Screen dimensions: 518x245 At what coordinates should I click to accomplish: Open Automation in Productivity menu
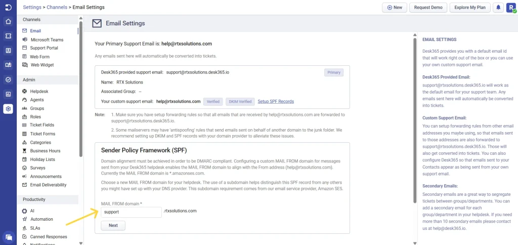click(41, 219)
